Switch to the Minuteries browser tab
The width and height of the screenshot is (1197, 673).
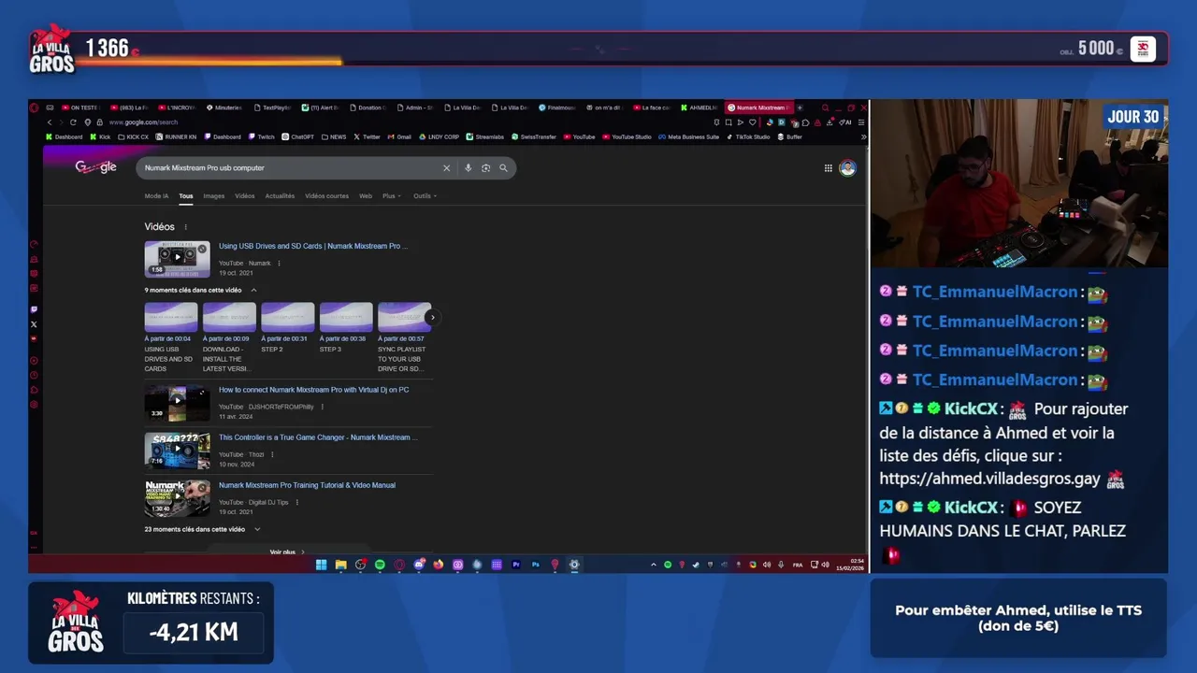224,107
